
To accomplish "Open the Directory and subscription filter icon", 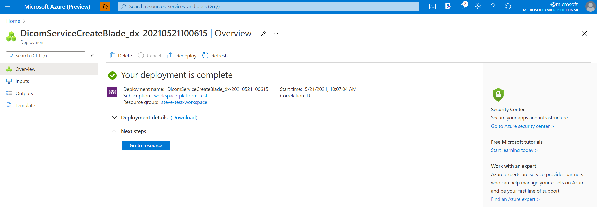I will pos(447,6).
